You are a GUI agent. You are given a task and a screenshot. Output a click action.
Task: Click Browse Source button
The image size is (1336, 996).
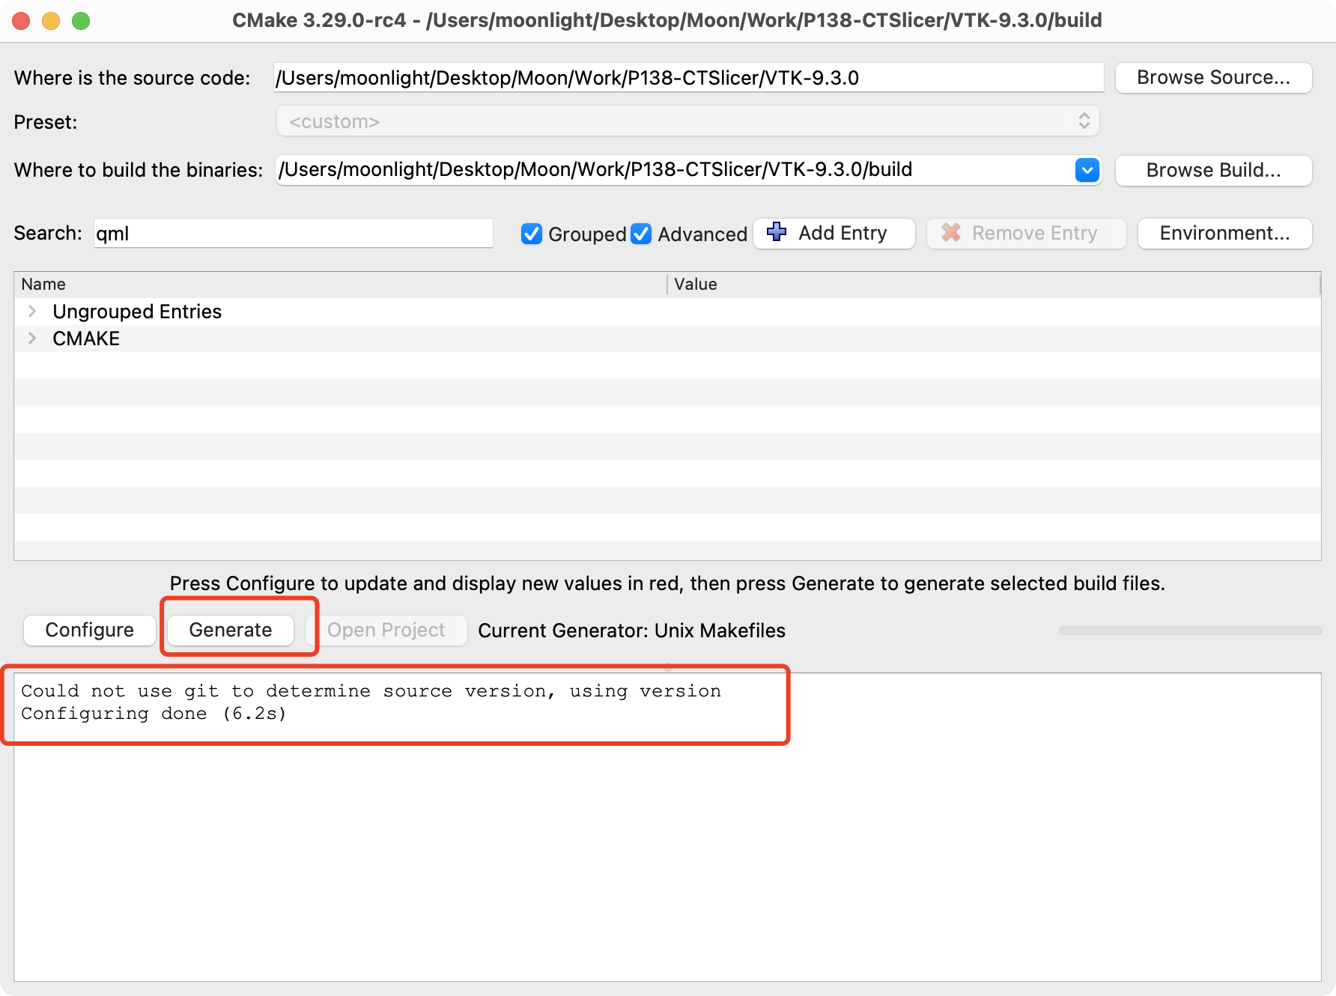click(1213, 78)
